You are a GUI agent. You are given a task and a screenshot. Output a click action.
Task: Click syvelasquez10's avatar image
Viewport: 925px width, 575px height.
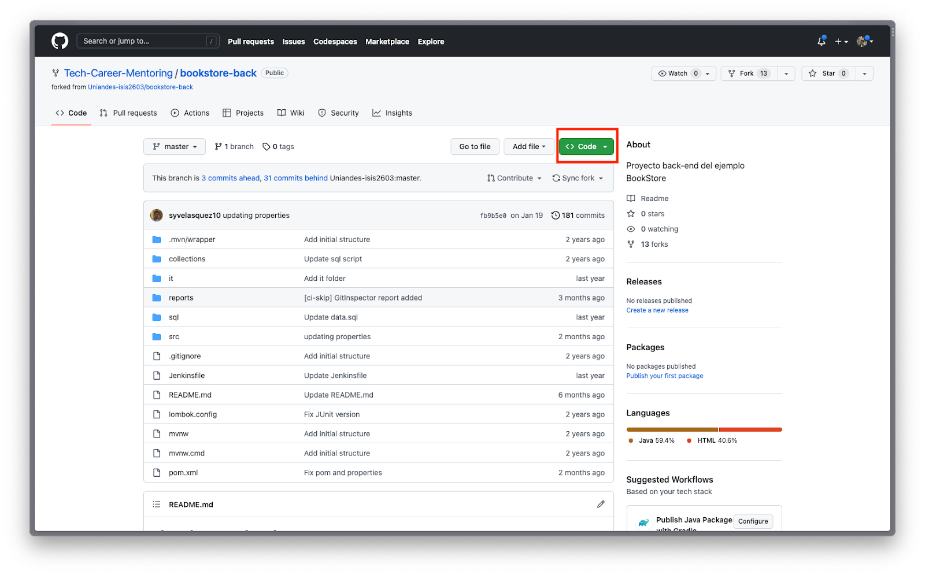point(157,216)
